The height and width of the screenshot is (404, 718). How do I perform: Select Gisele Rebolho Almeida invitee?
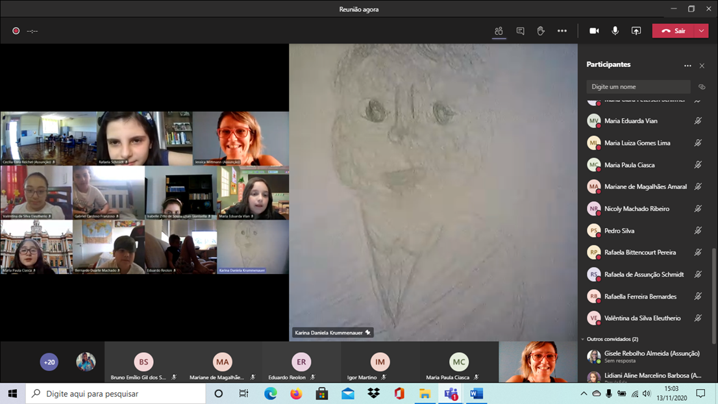pos(645,357)
